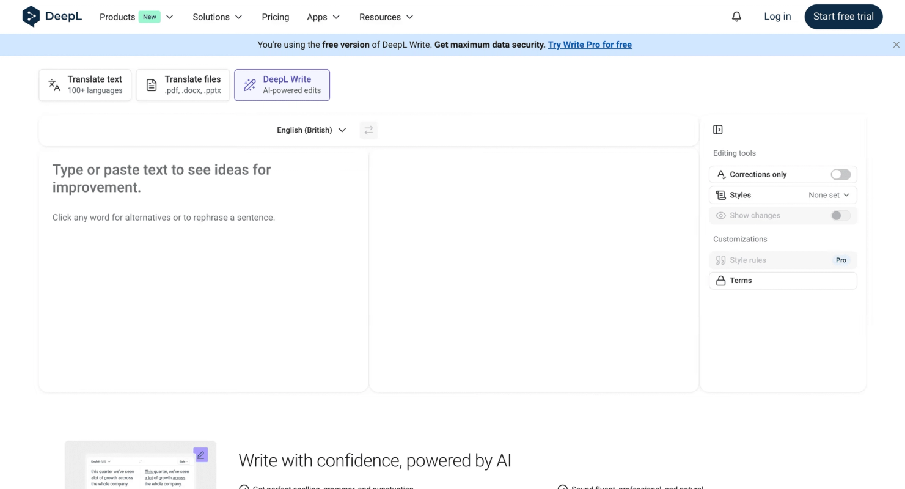Click the Style rules quotation icon
The height and width of the screenshot is (489, 905).
point(721,260)
